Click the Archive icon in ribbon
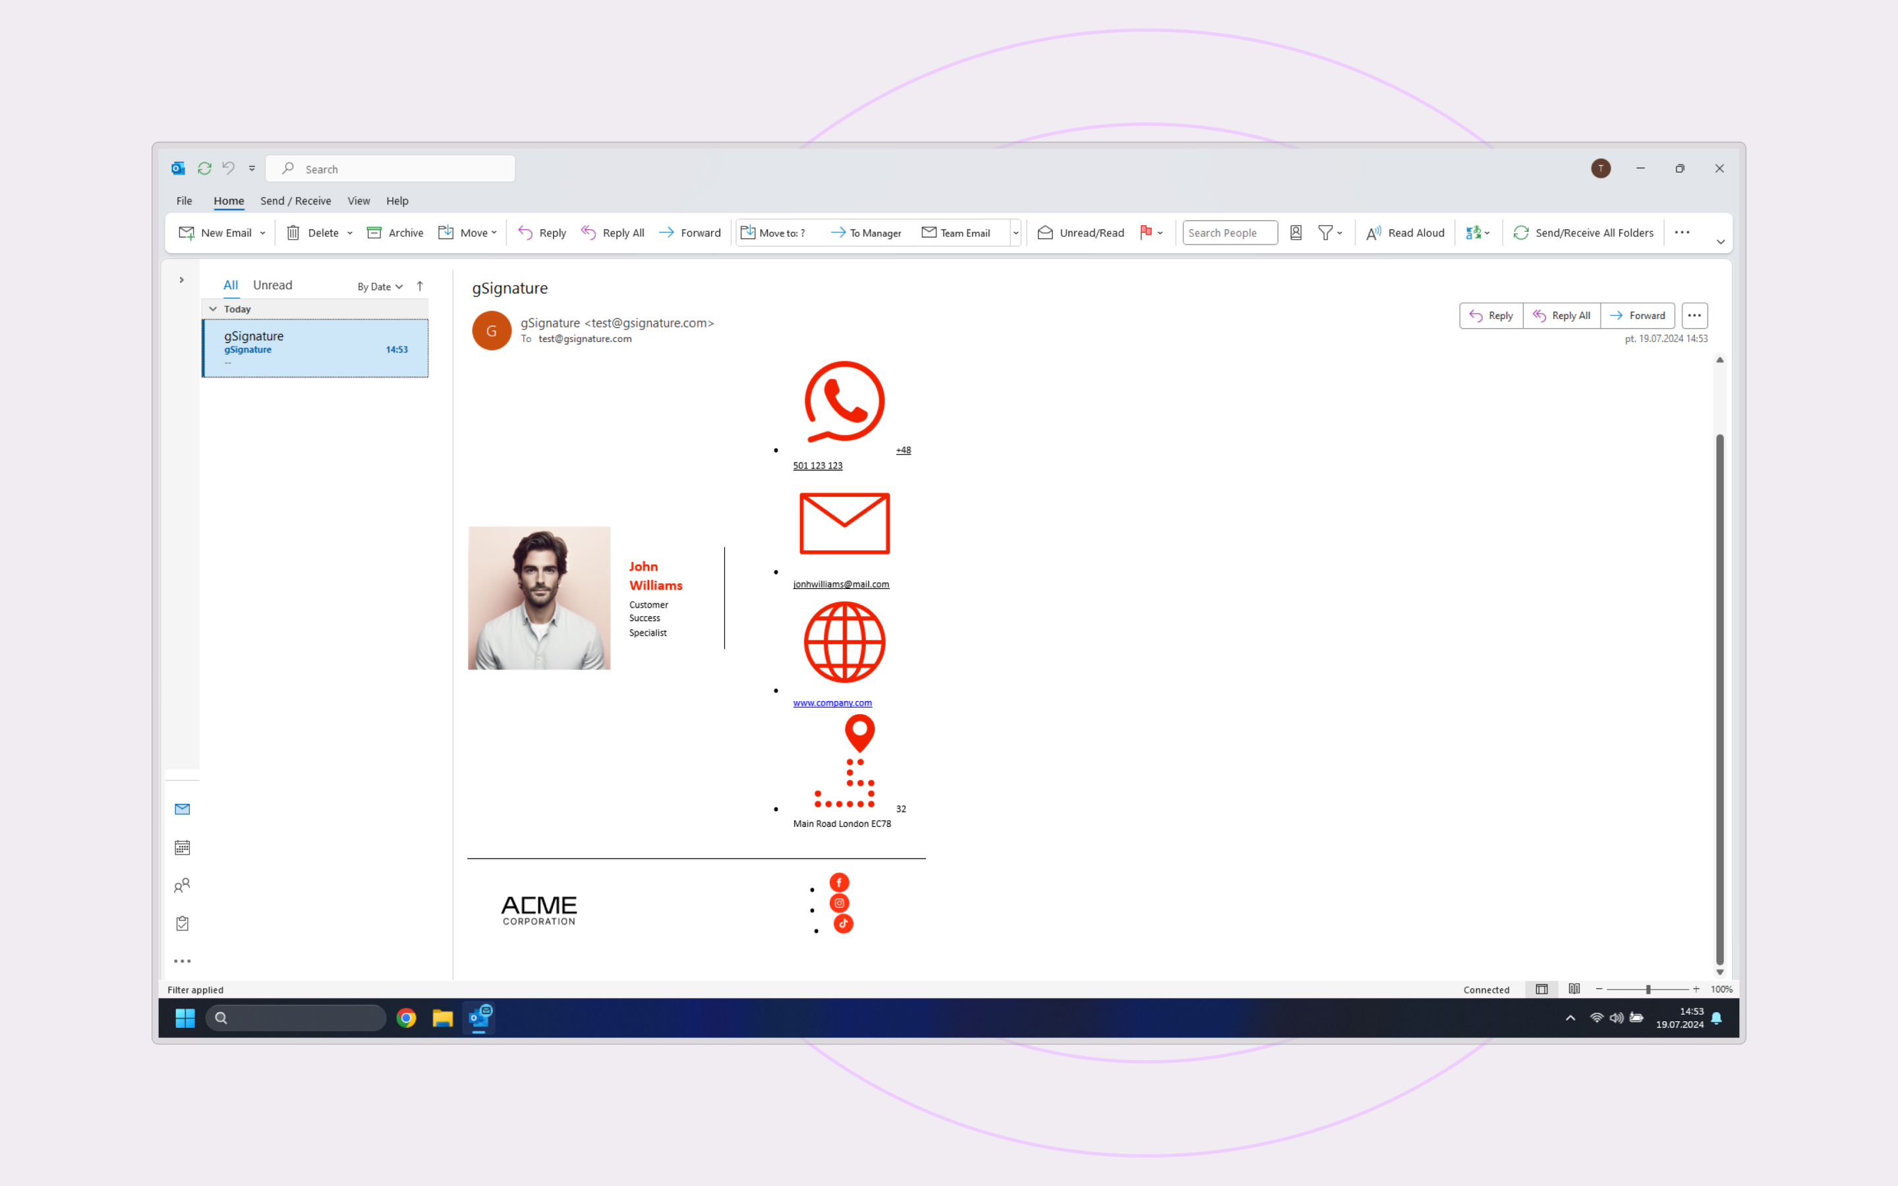Viewport: 1898px width, 1186px height. 374,232
